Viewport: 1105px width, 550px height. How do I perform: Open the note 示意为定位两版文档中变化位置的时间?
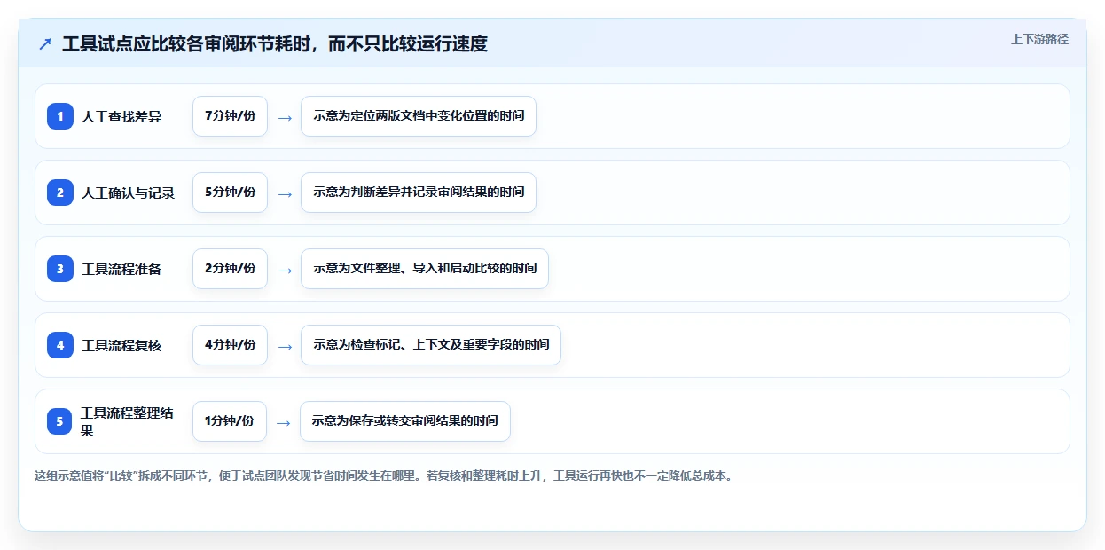(x=419, y=116)
